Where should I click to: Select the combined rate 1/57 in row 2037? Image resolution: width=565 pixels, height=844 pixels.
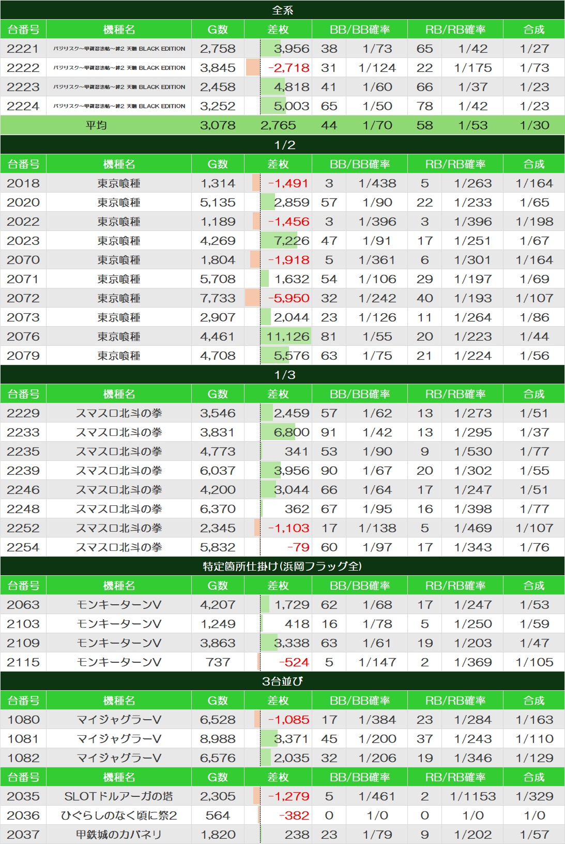535,835
